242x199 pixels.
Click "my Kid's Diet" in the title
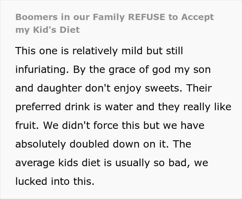(47, 30)
